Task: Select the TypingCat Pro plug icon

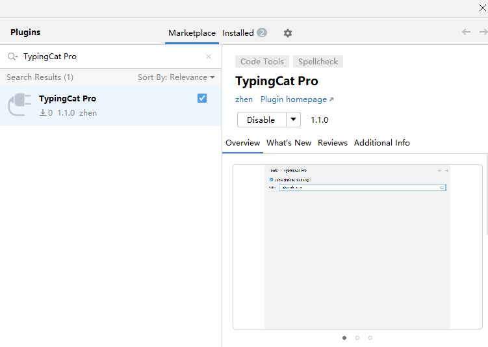Action: pyautogui.click(x=19, y=105)
